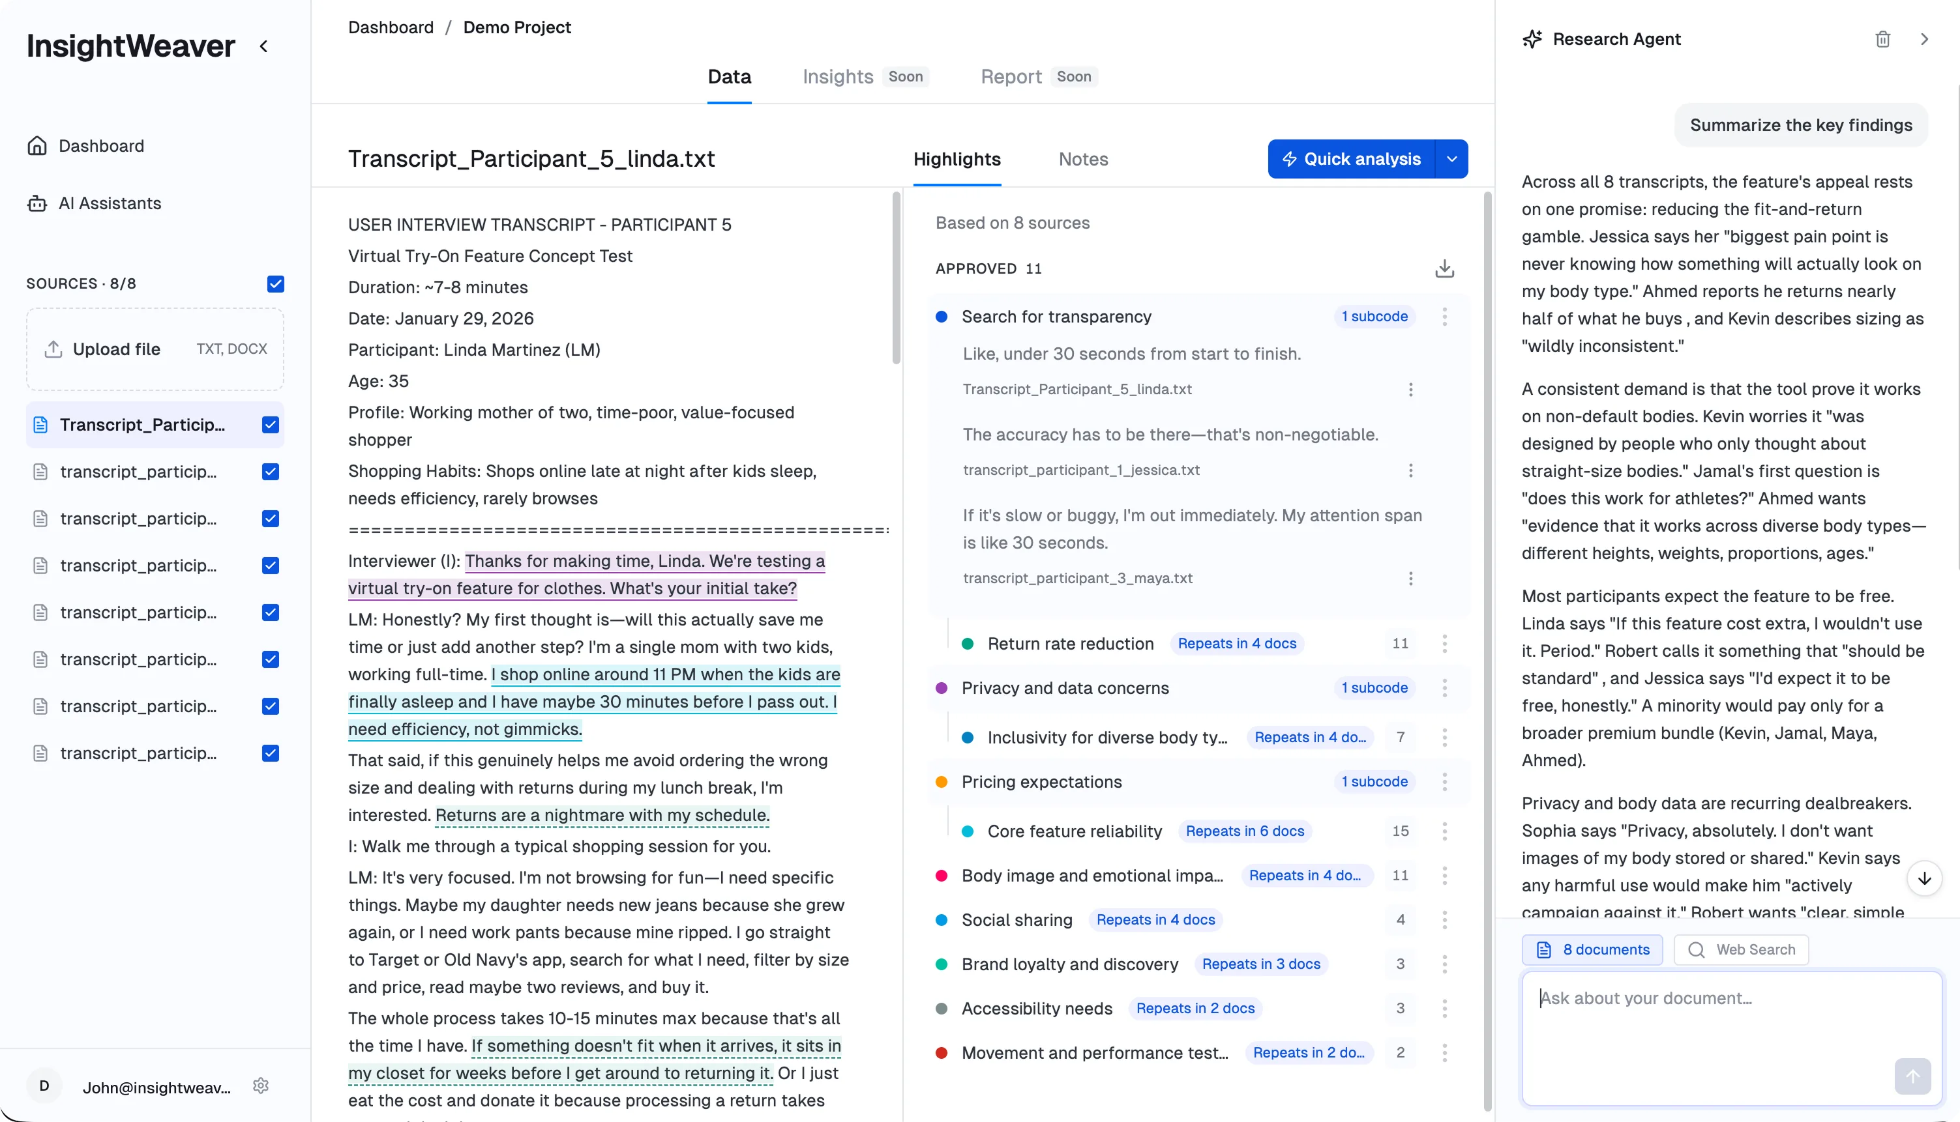Viewport: 1960px width, 1122px height.
Task: Toggle the third transcript source checkbox
Action: click(x=270, y=519)
